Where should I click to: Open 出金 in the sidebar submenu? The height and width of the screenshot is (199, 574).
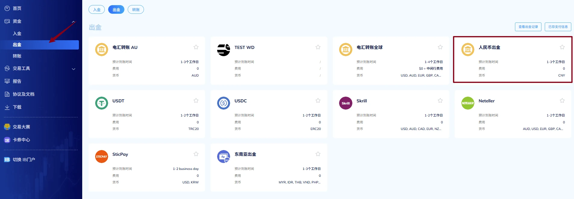(39, 45)
